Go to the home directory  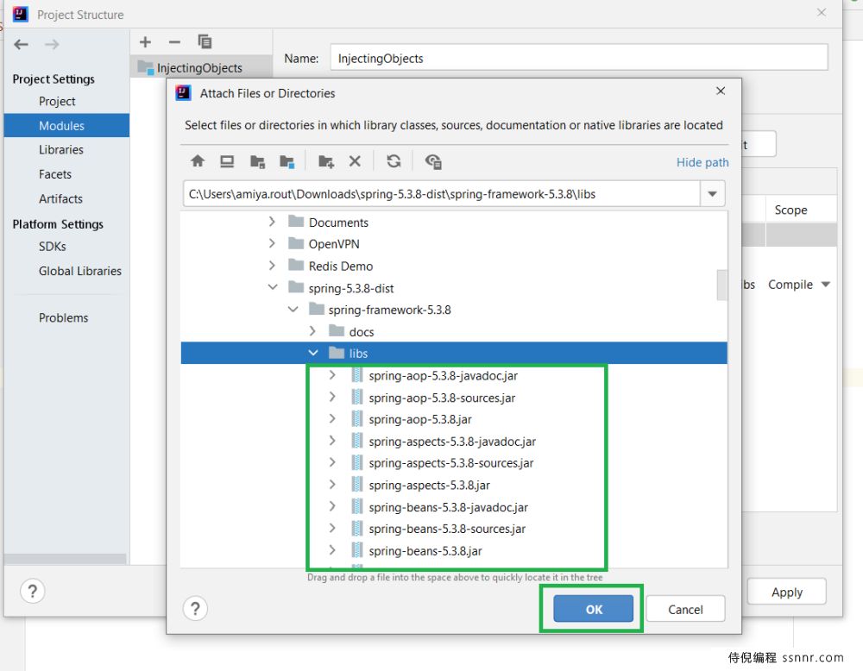coord(198,161)
